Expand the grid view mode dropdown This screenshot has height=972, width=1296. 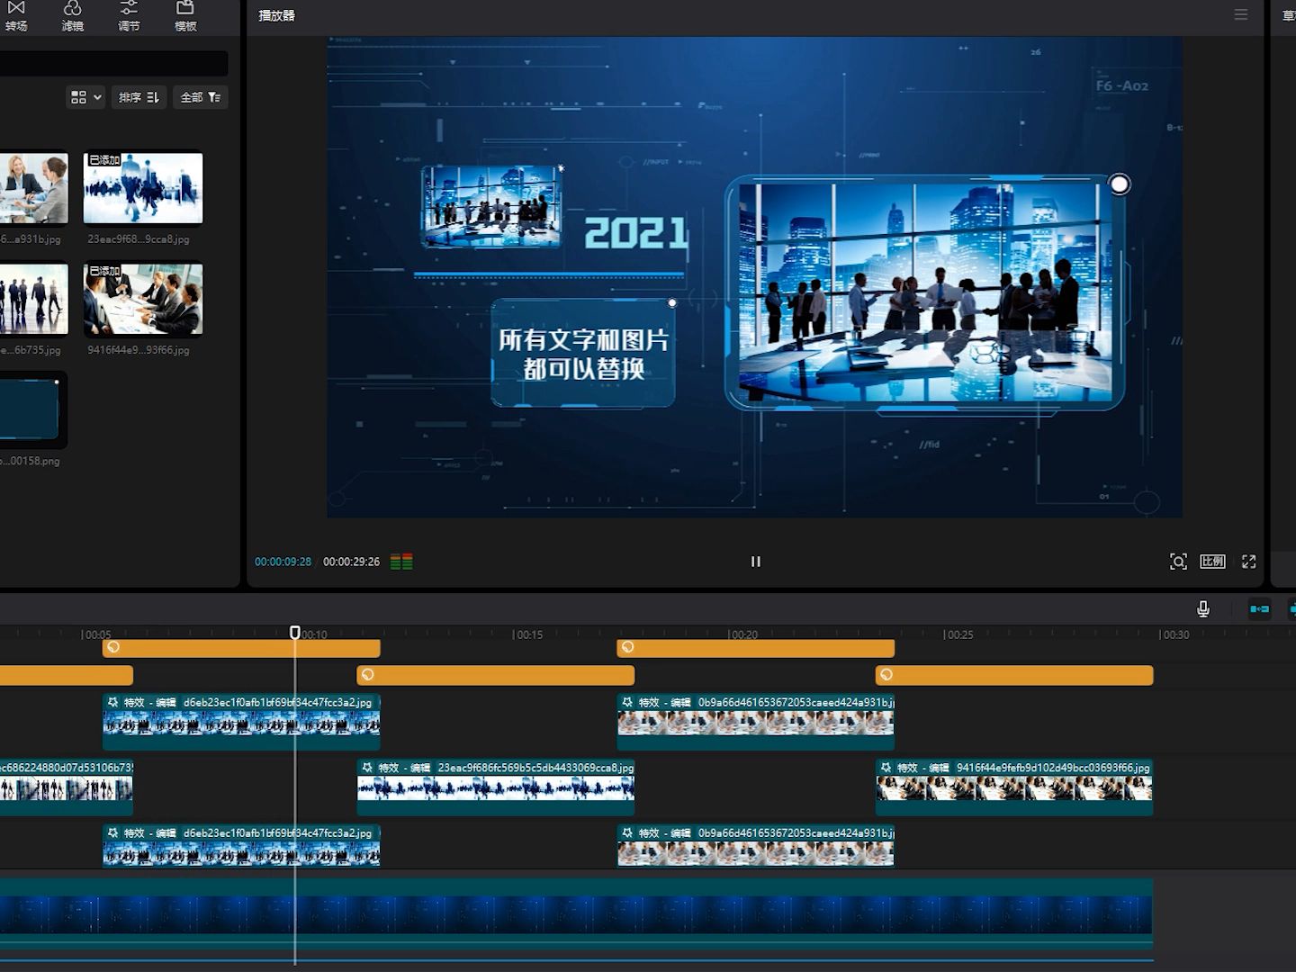click(x=86, y=97)
